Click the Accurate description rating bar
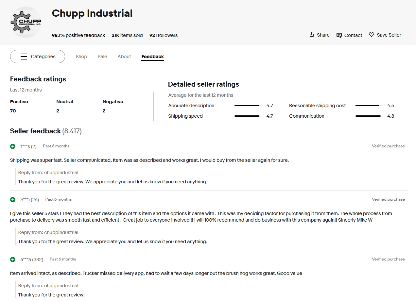 coord(247,106)
